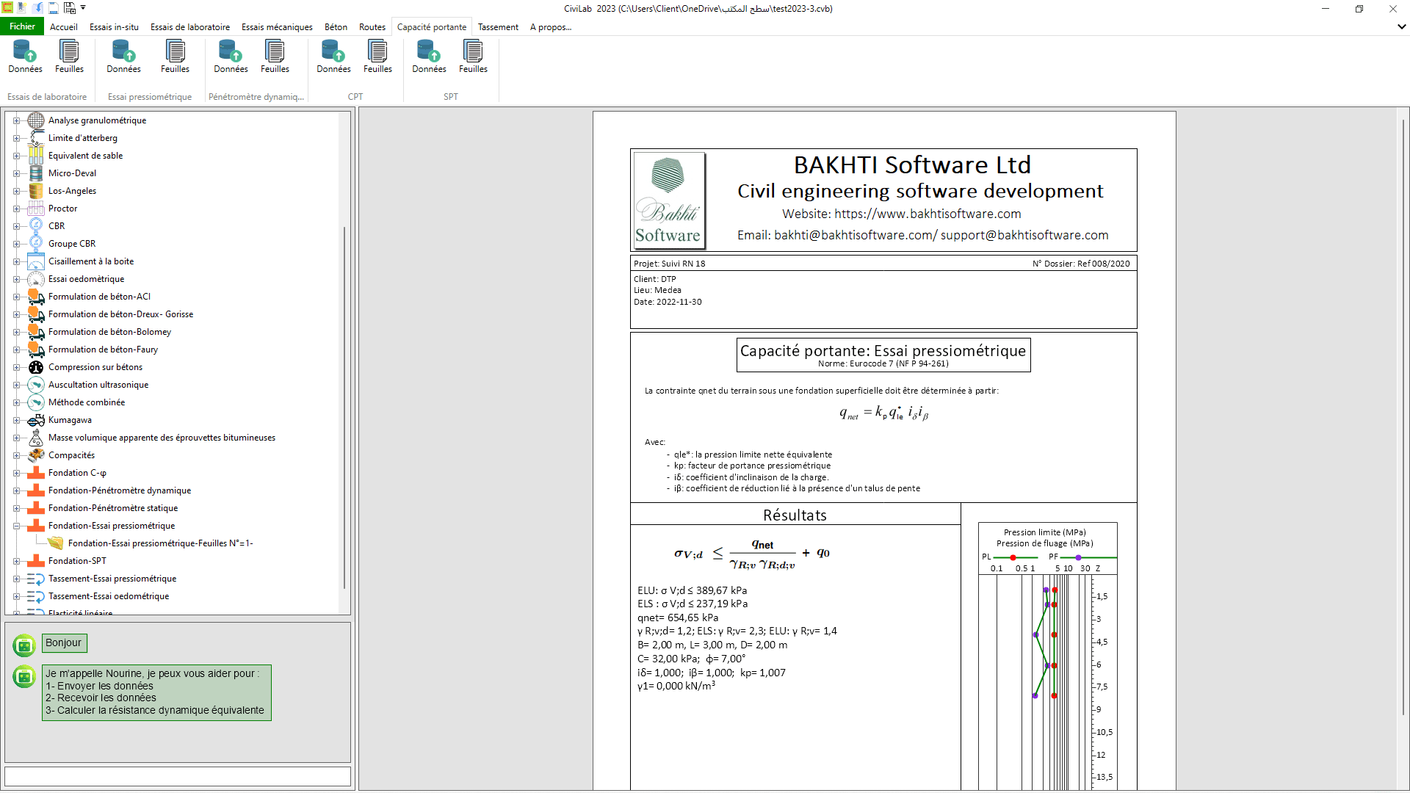This screenshot has width=1410, height=793.
Task: Switch to the Essais mécaniques tab
Action: pyautogui.click(x=277, y=27)
